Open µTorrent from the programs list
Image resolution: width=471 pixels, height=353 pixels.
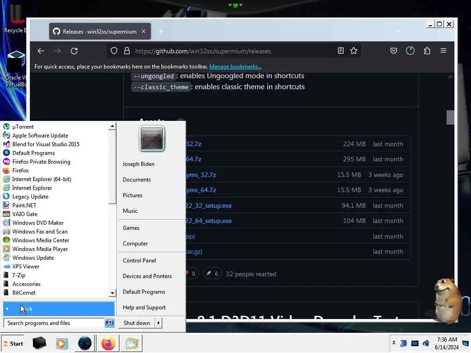23,127
